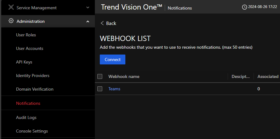The height and width of the screenshot is (139, 280).
Task: Sort by the Webhook name column header
Action: pos(124,76)
